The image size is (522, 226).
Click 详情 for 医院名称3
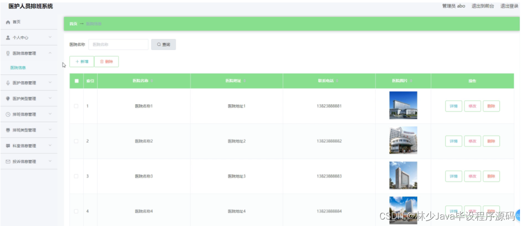click(x=454, y=176)
